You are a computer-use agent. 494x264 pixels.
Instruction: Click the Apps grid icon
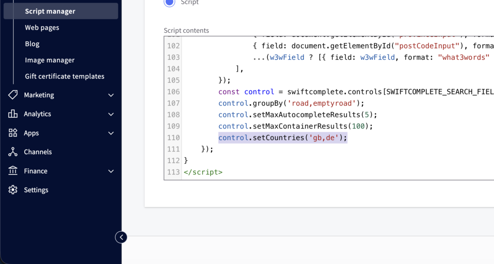click(x=13, y=133)
